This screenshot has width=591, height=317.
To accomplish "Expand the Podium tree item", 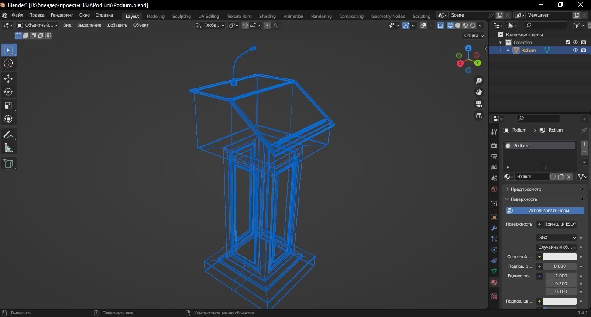I will tap(508, 50).
